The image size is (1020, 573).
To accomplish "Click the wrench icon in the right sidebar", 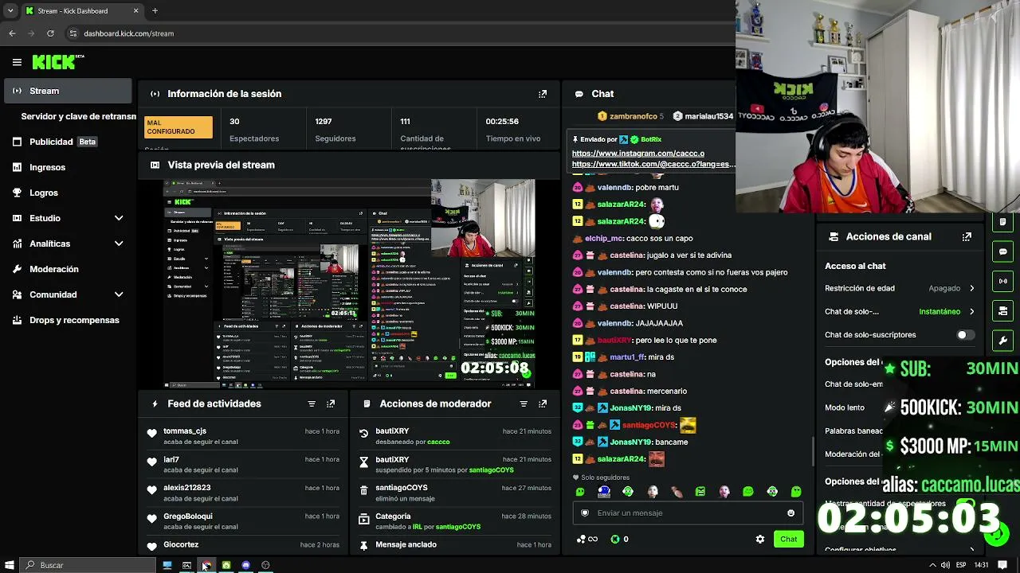I will pyautogui.click(x=1003, y=341).
